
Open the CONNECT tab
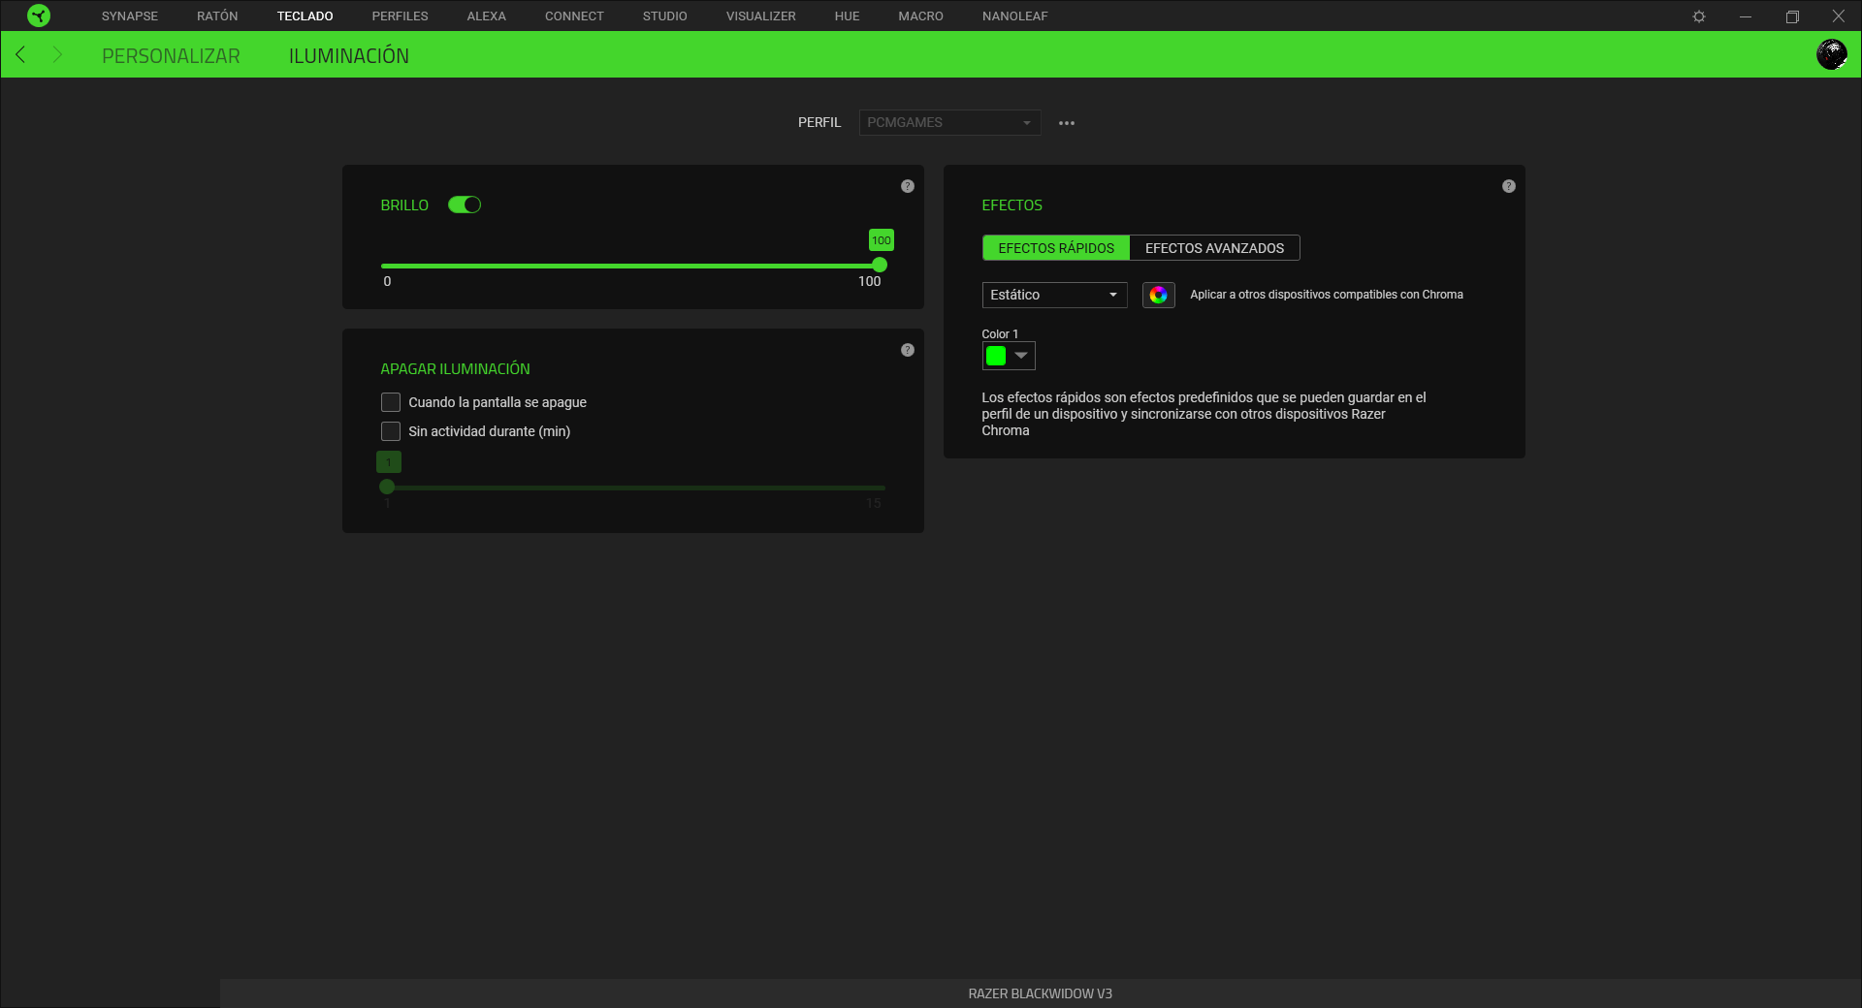pos(574,16)
